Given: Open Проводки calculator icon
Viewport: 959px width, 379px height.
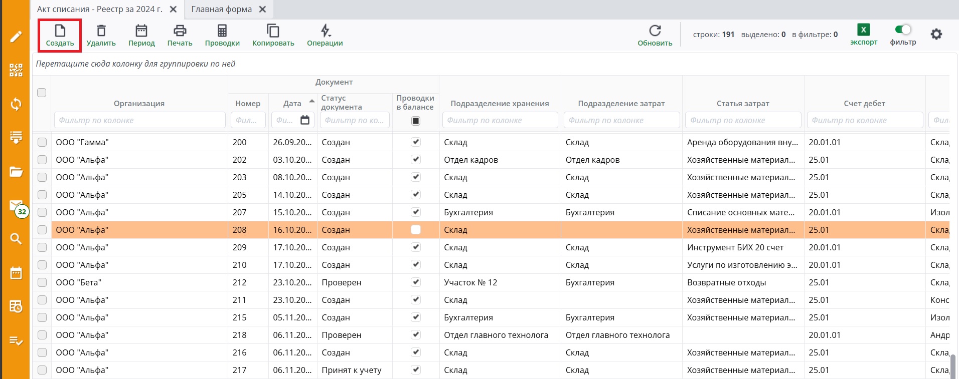Looking at the screenshot, I should (222, 31).
